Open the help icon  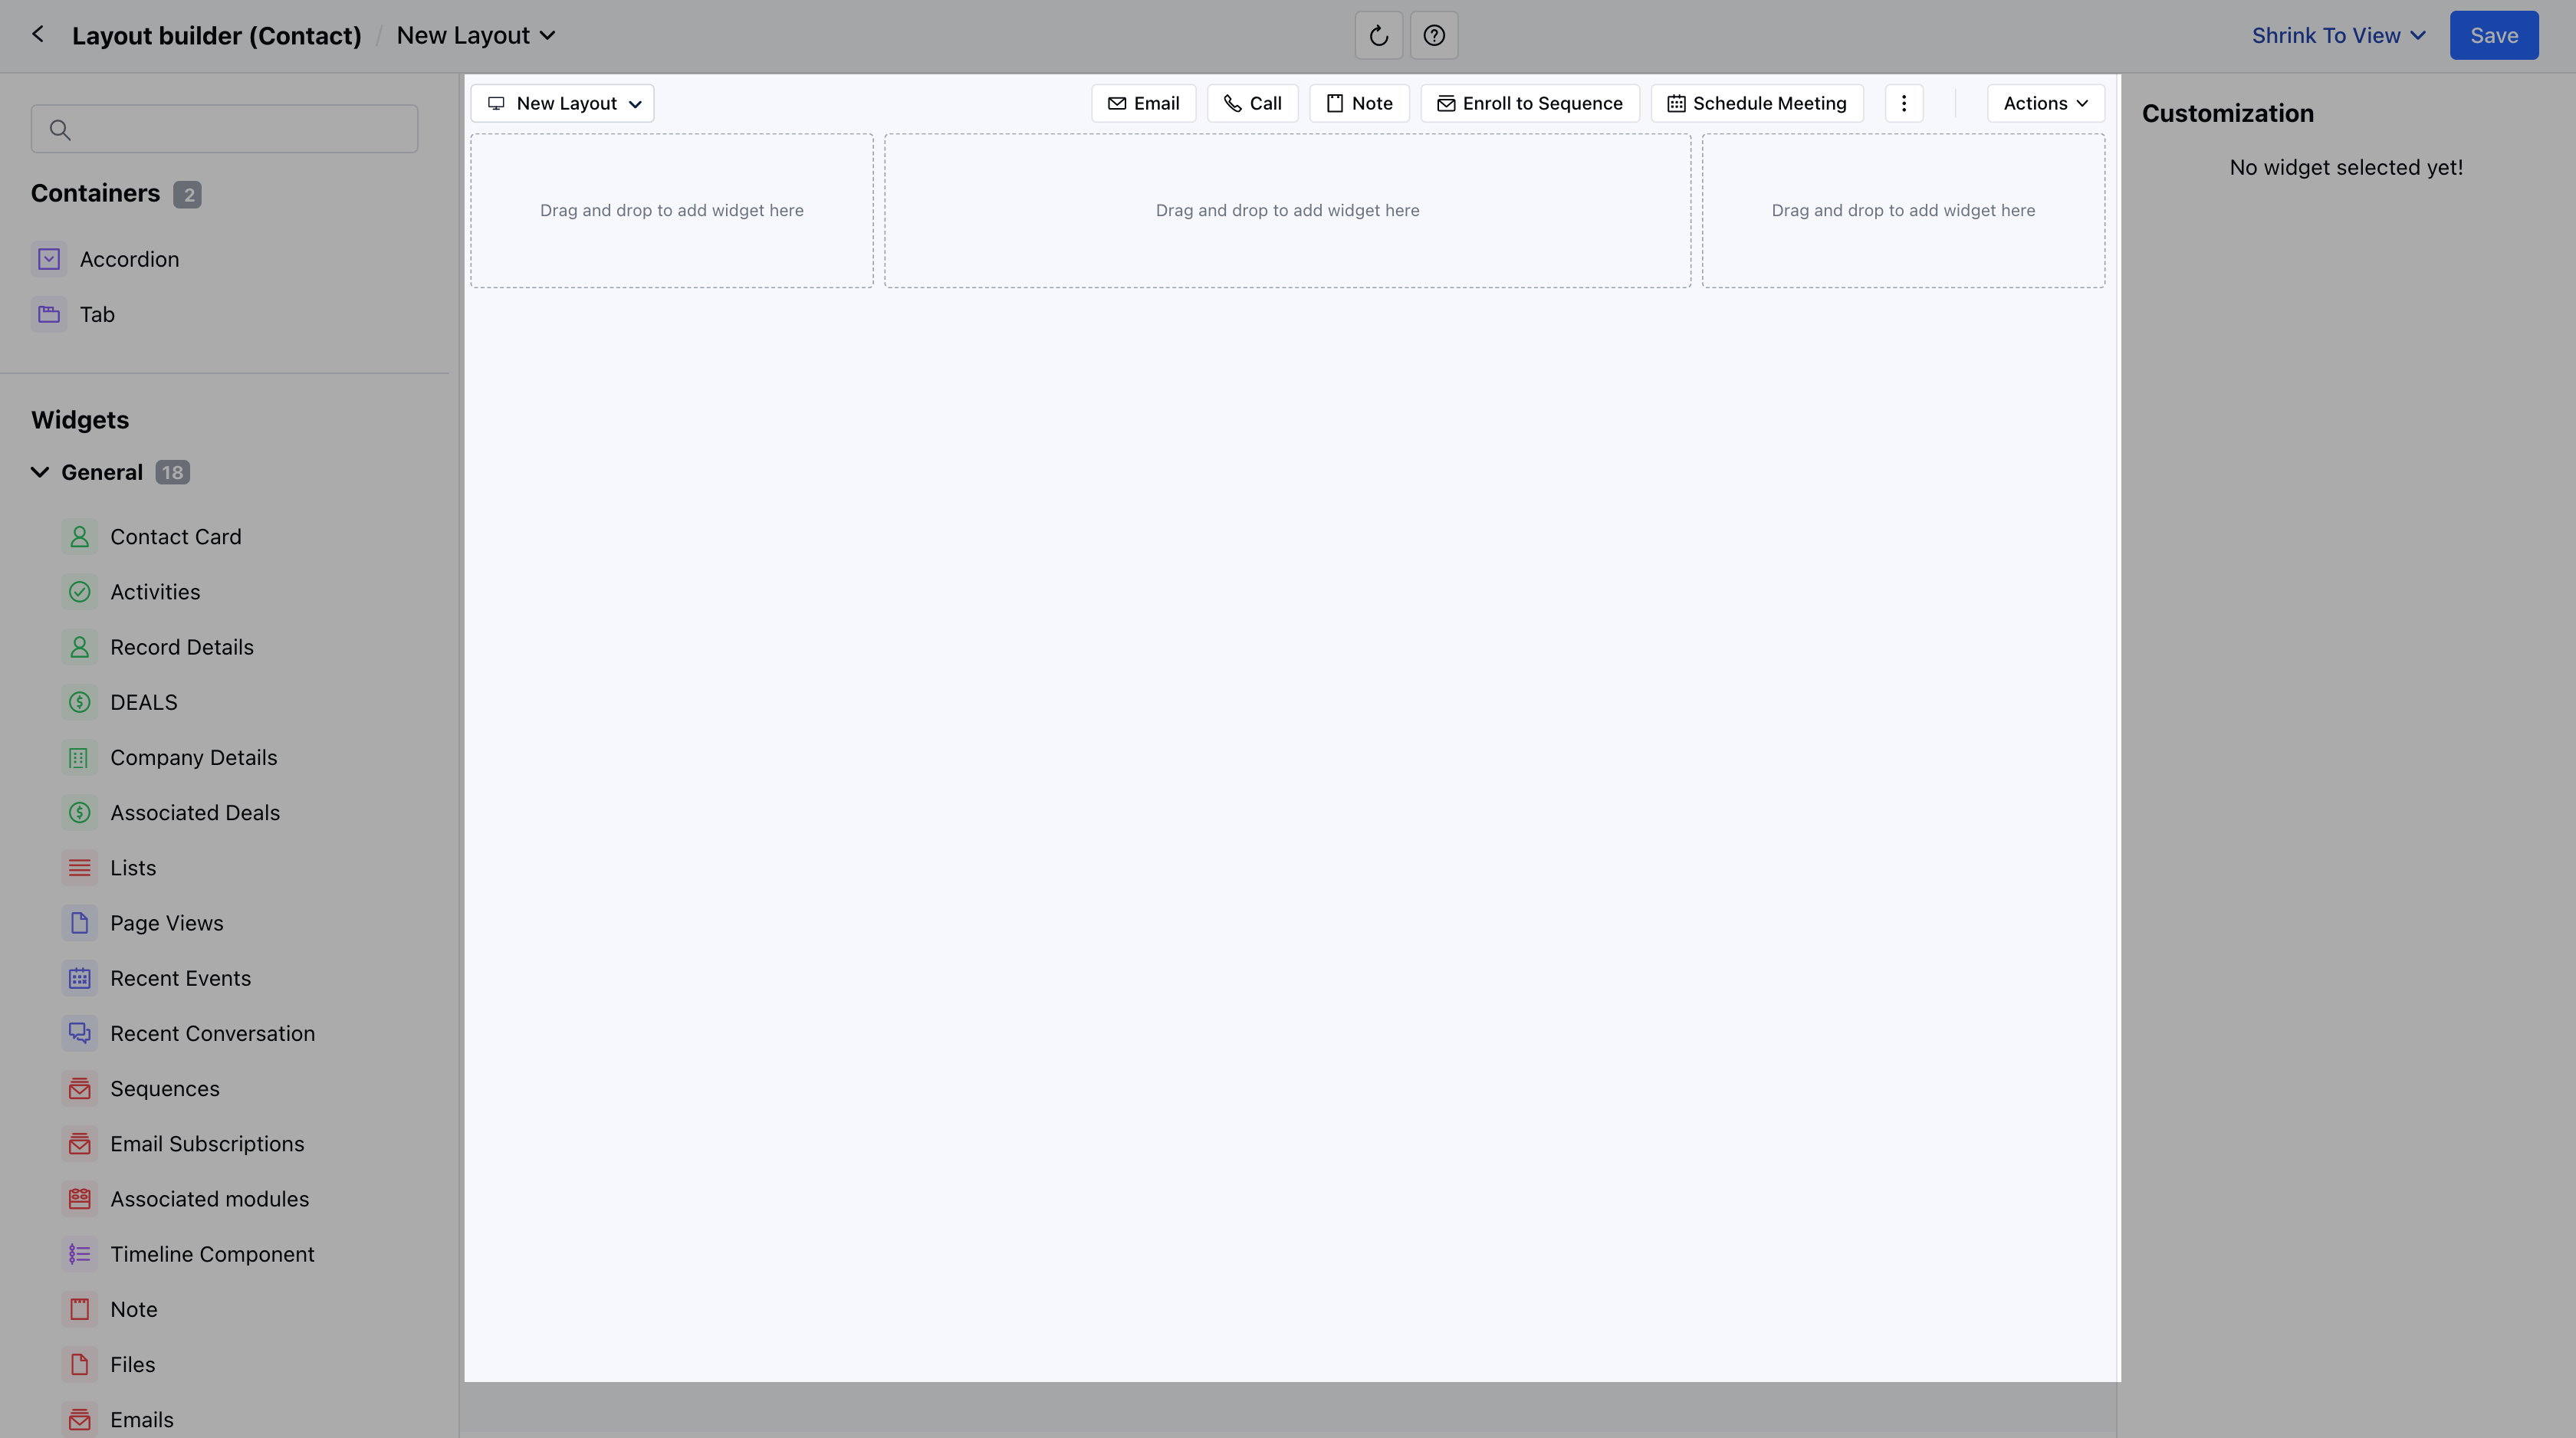[1434, 35]
